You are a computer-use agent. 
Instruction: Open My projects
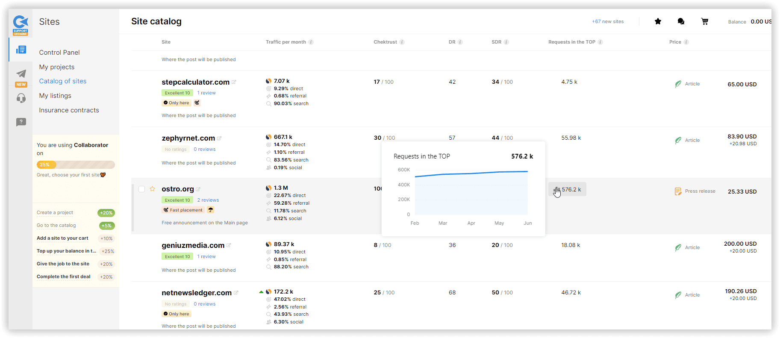[57, 67]
